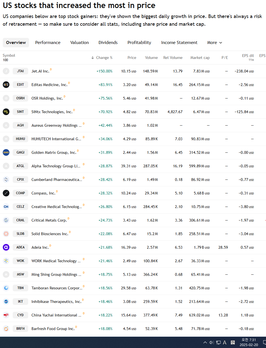This screenshot has width=266, height=348.
Task: Click the Editas Medicine logo icon
Action: [6, 85]
